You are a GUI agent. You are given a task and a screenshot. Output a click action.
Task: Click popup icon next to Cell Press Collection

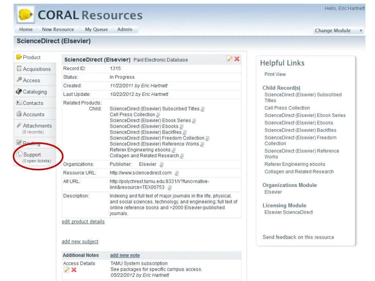[x=158, y=115]
